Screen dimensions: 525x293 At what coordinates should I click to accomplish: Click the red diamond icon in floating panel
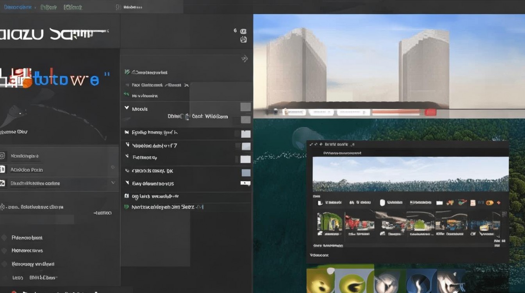coord(499,203)
